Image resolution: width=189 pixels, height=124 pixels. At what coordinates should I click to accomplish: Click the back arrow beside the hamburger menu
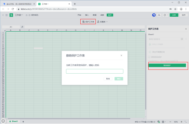point(3,15)
